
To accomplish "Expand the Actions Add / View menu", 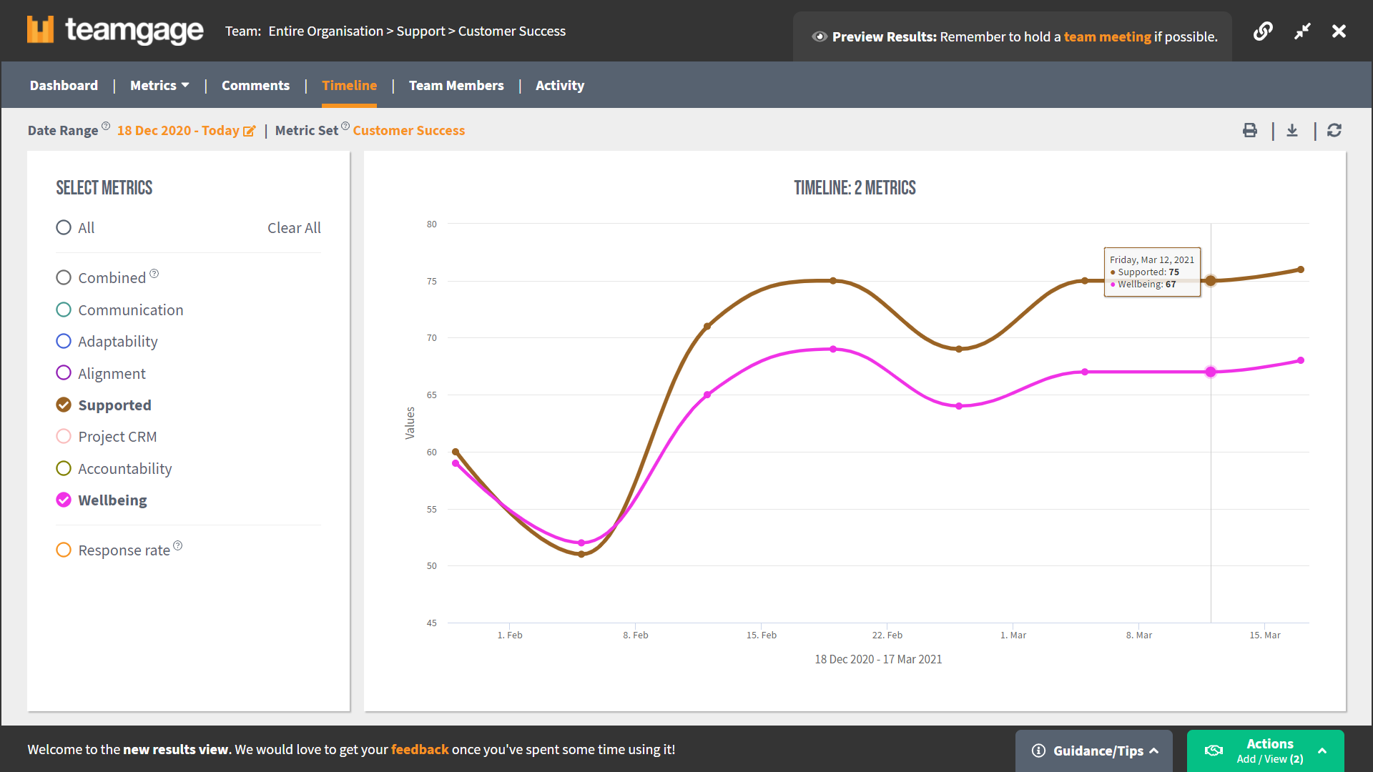I will 1266,751.
